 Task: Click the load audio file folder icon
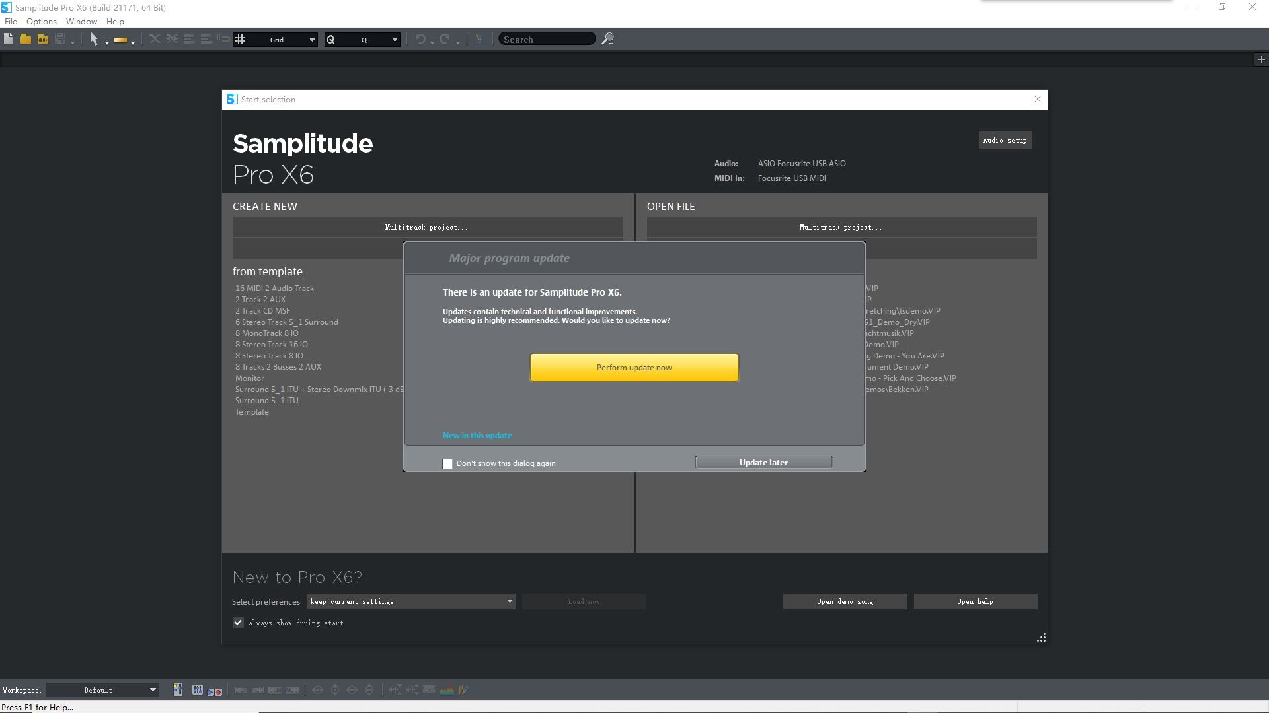(x=43, y=39)
